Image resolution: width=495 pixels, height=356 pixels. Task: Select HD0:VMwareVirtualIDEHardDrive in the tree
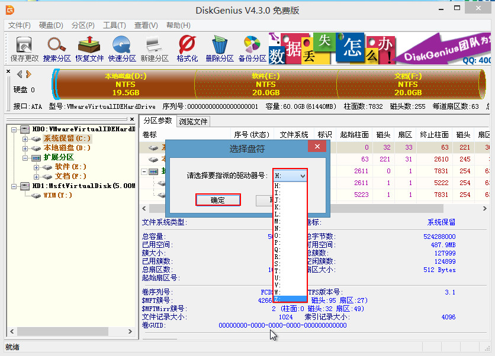(83, 129)
